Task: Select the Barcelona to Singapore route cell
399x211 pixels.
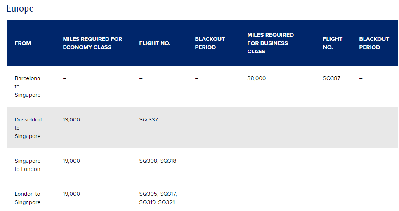Action: click(x=27, y=86)
